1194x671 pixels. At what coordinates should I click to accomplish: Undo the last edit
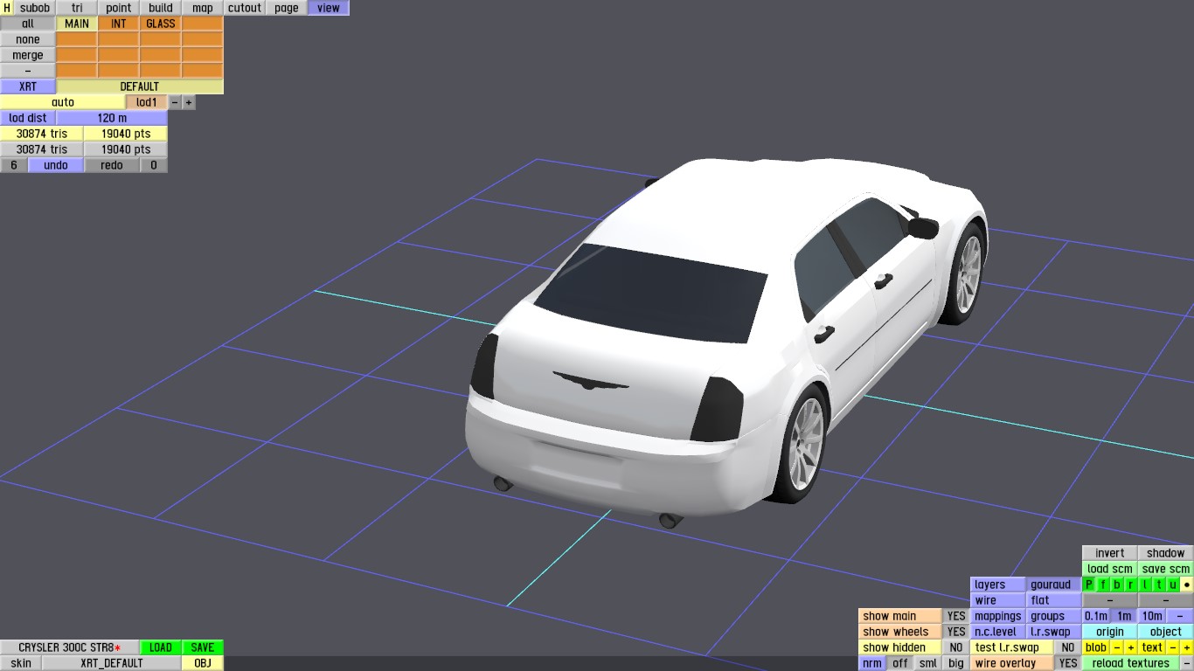(56, 165)
